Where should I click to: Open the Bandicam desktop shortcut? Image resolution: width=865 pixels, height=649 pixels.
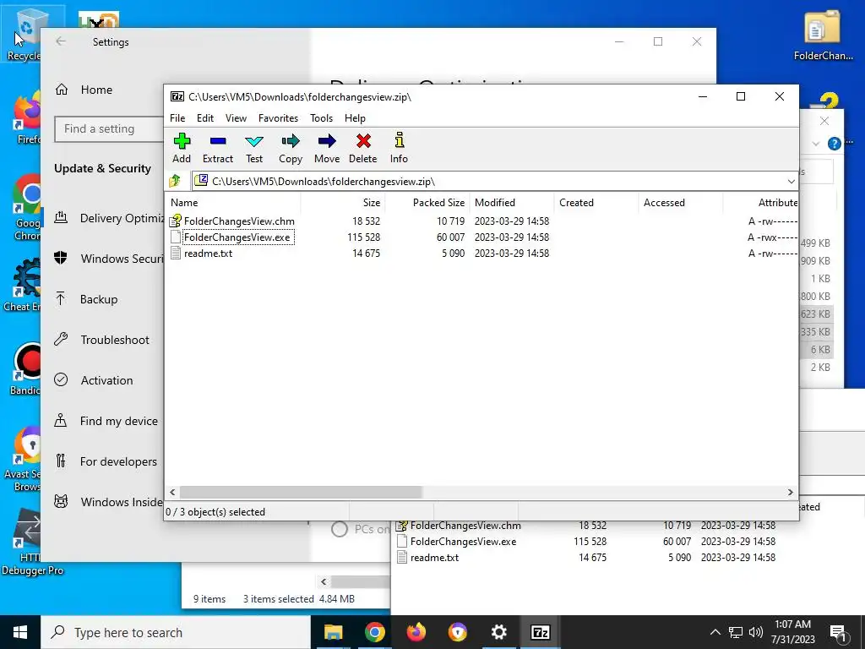pos(25,368)
